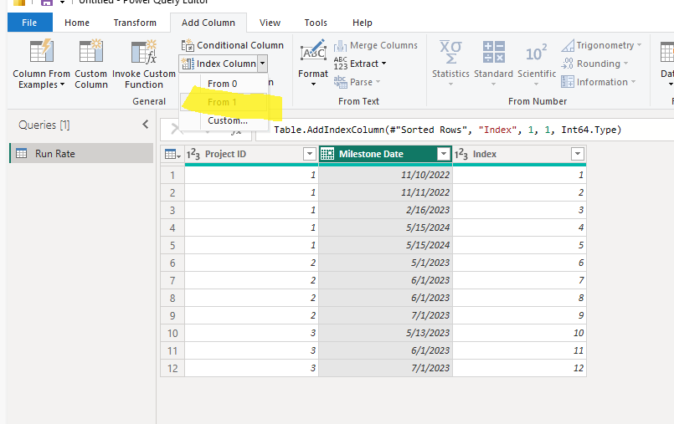The image size is (674, 424).
Task: Open the Help ribbon tab
Action: click(362, 23)
